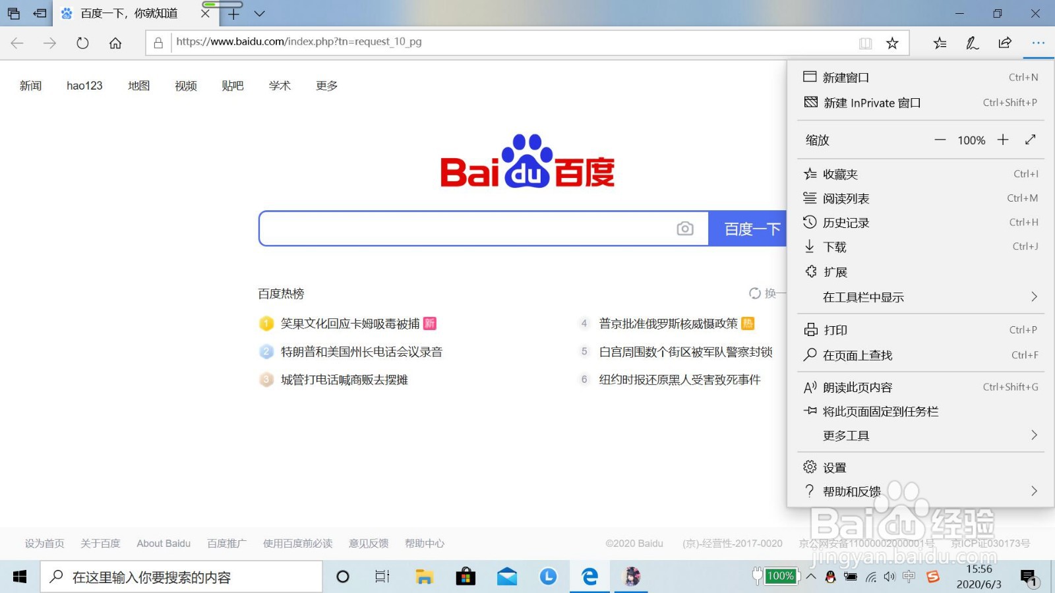
Task: Select 新建窗口 menu entry
Action: click(920, 77)
